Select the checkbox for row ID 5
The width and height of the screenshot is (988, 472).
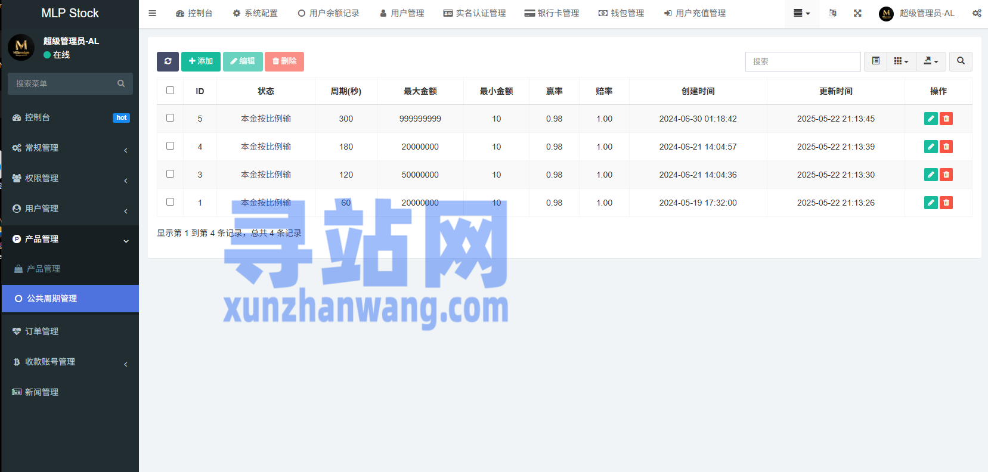tap(171, 118)
